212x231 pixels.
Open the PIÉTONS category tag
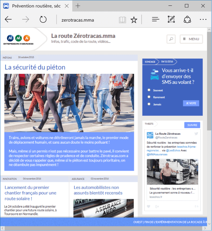(x=7, y=57)
